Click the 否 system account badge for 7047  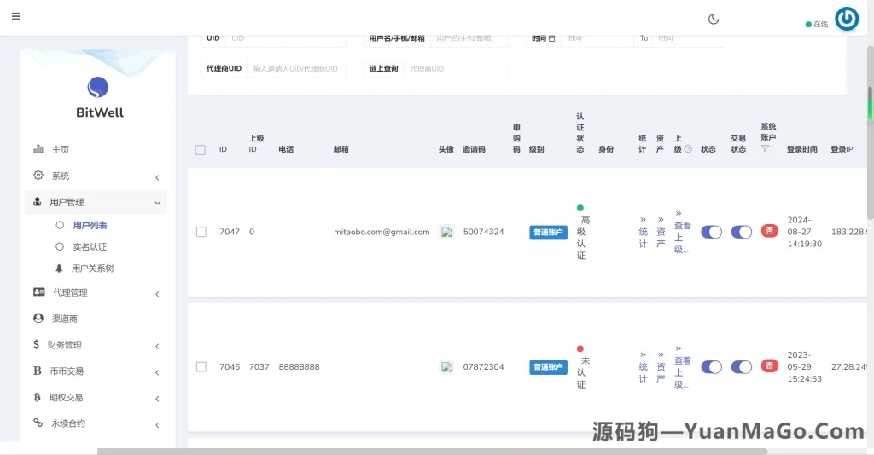pyautogui.click(x=769, y=231)
